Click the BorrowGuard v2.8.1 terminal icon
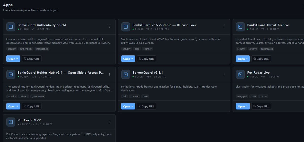 [126, 74]
